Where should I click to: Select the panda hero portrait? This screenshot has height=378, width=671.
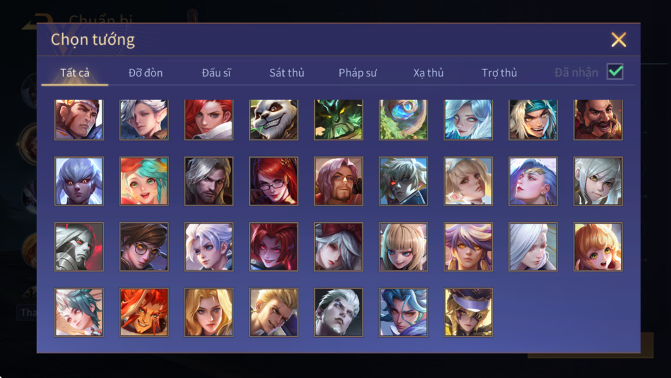(x=273, y=119)
